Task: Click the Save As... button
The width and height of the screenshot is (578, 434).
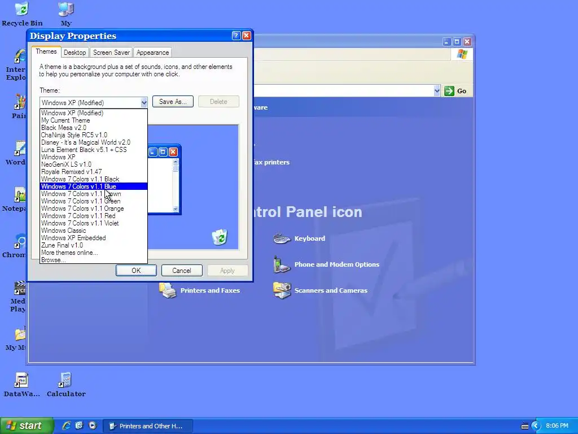Action: (173, 102)
